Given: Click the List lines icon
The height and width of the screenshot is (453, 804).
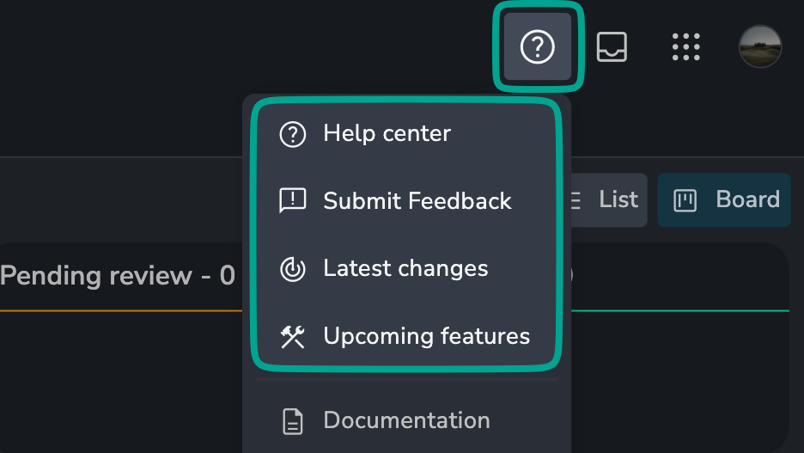Looking at the screenshot, I should [x=576, y=200].
